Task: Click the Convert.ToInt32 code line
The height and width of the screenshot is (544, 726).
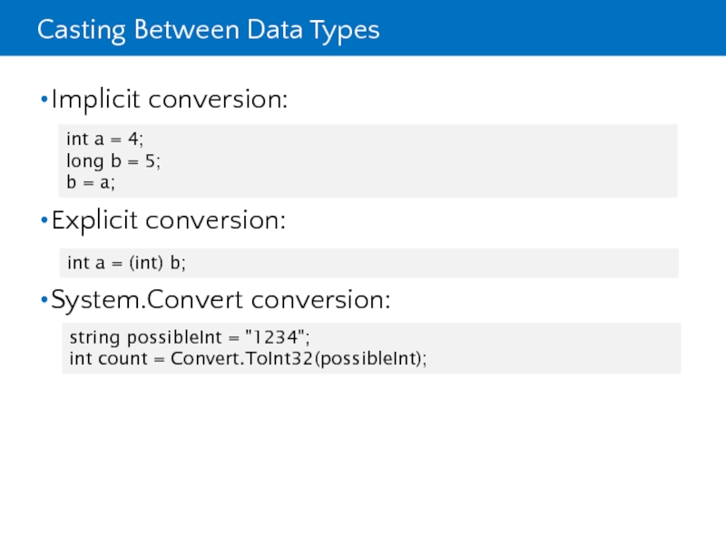Action: pos(248,359)
